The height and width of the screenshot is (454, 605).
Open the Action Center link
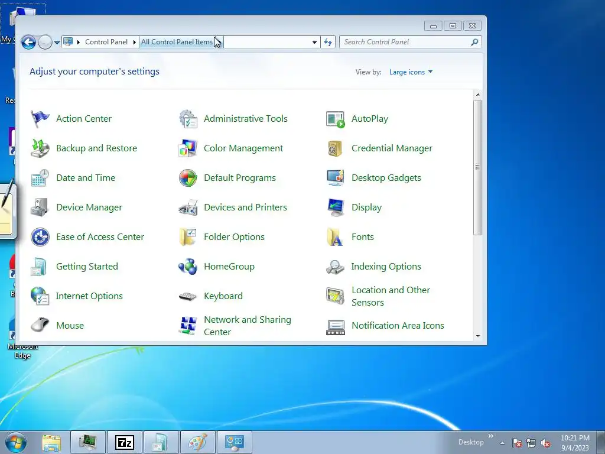(x=84, y=118)
